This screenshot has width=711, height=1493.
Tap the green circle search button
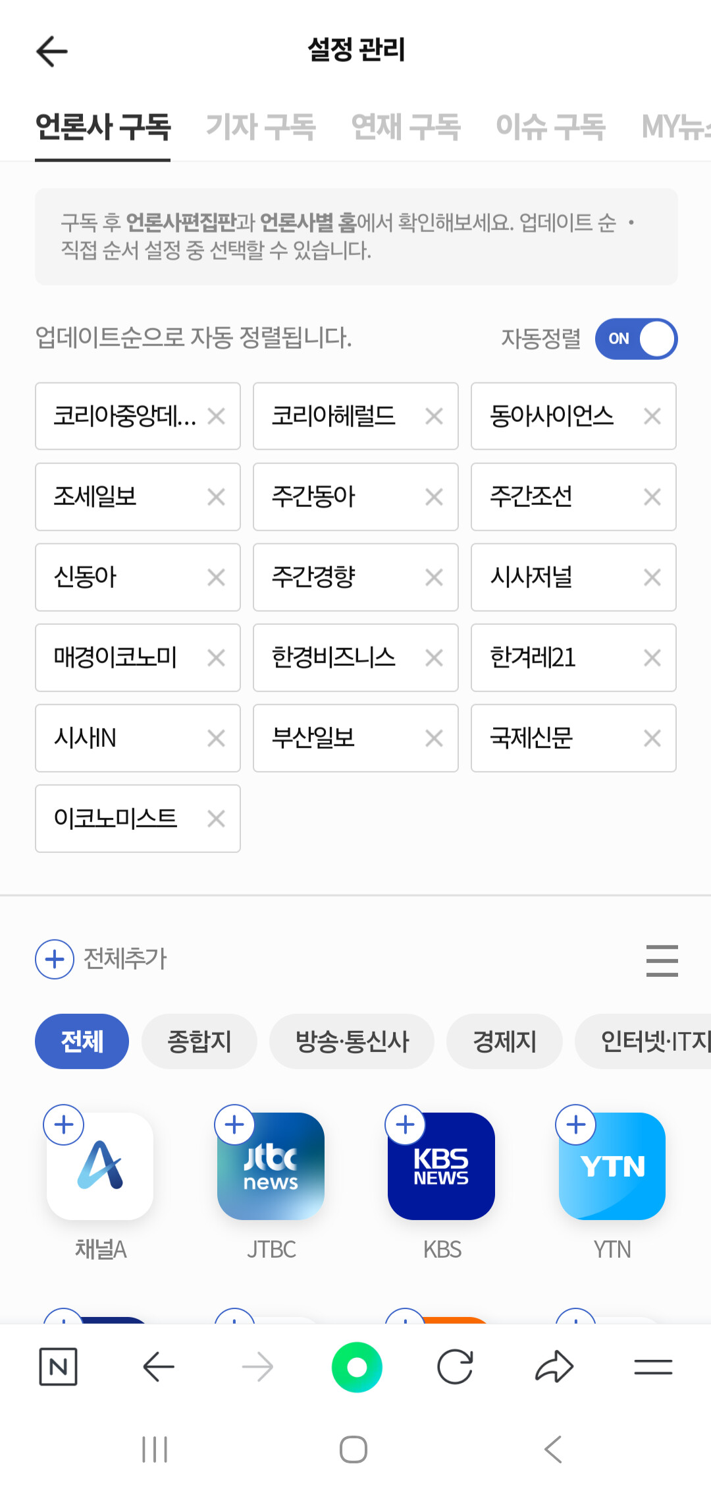356,1367
